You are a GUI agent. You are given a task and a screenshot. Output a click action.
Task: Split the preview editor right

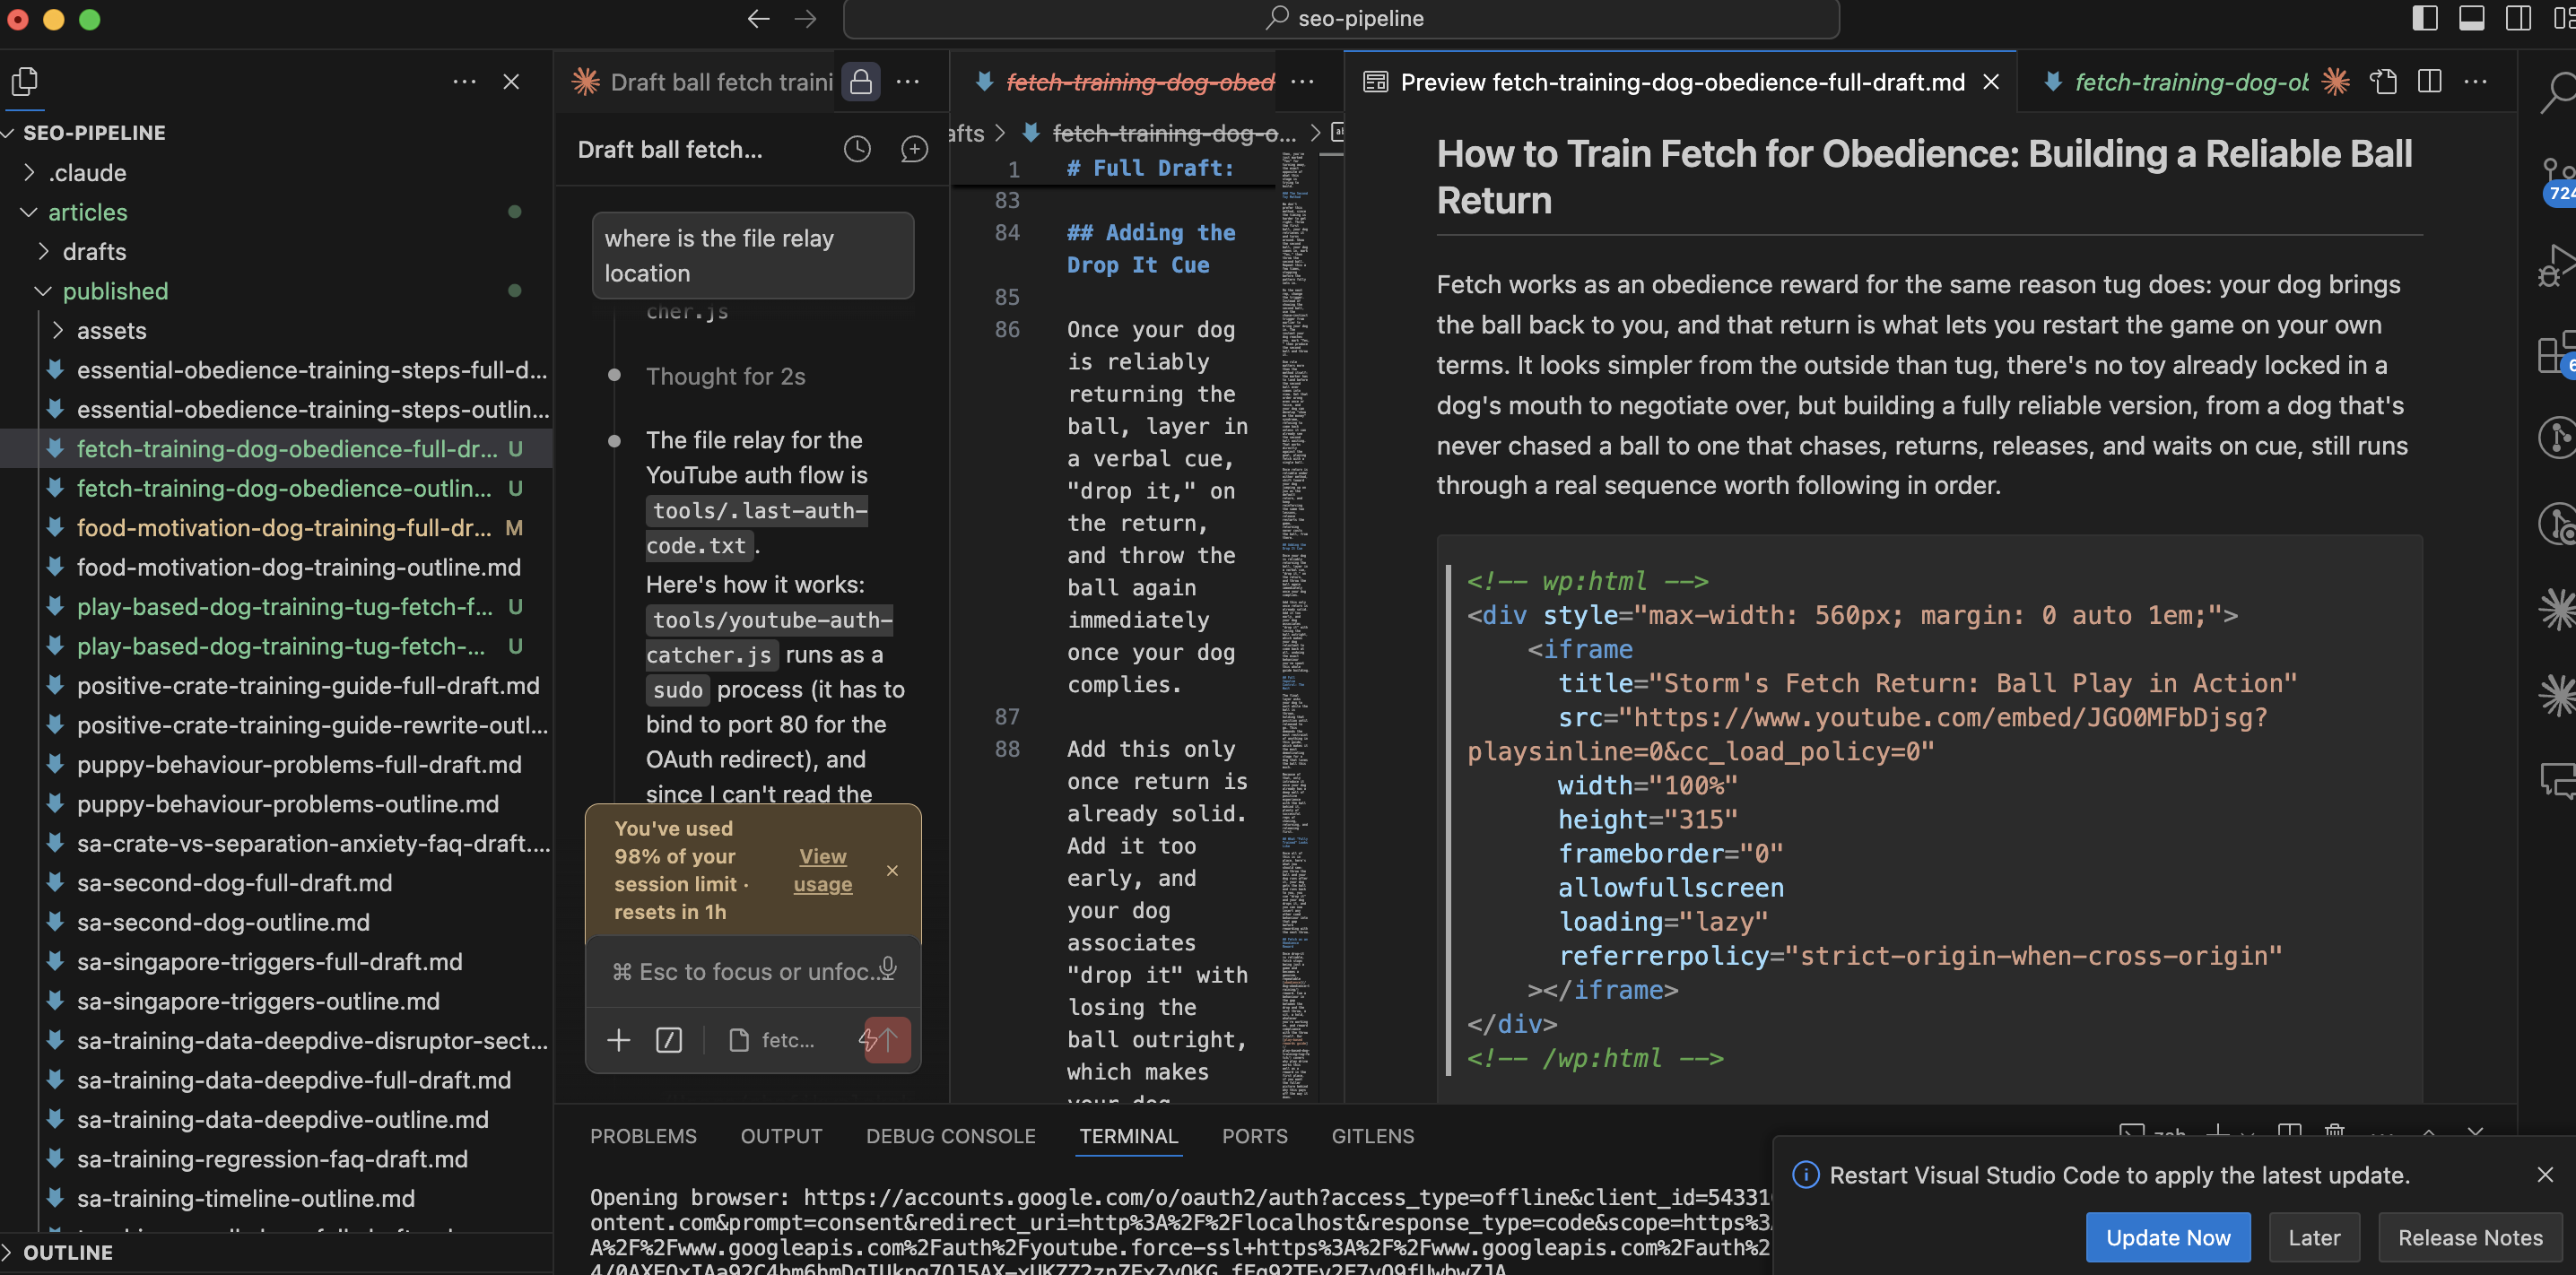(2430, 82)
